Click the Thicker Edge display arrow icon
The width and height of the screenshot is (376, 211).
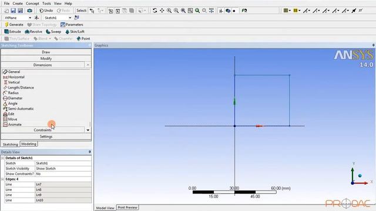[x=354, y=11]
